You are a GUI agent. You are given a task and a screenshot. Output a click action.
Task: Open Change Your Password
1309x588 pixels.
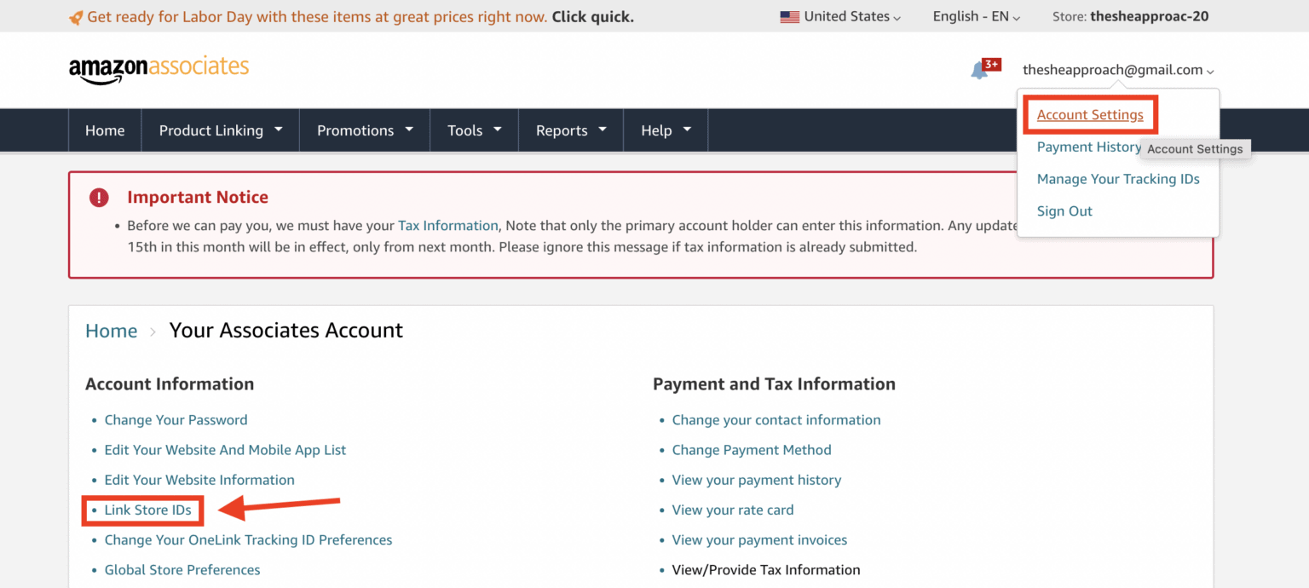coord(176,419)
